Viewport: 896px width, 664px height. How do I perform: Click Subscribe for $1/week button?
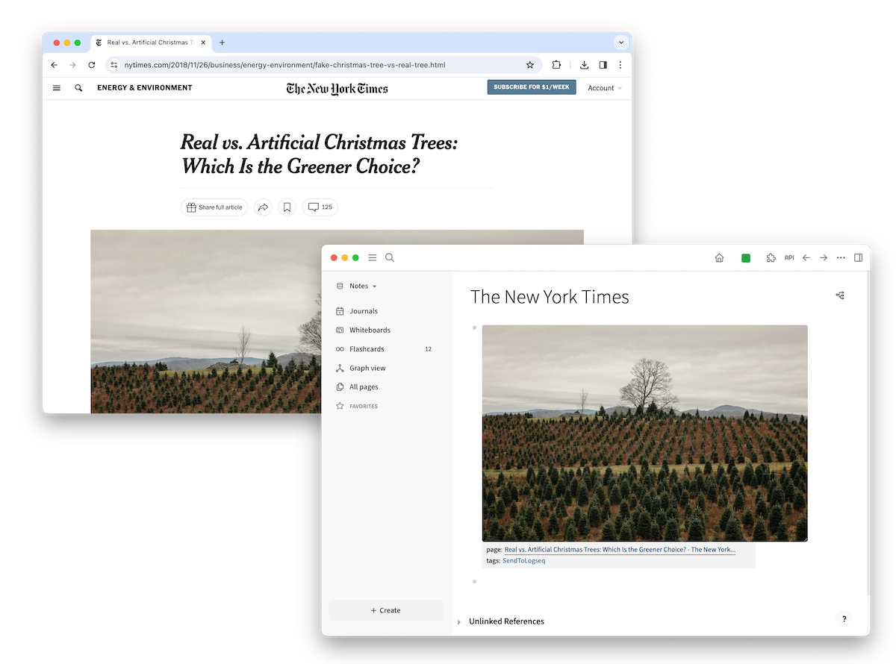coord(532,87)
